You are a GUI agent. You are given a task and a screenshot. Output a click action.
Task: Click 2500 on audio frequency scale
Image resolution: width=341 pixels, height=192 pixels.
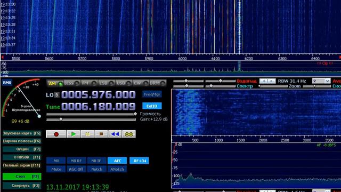click(x=285, y=140)
